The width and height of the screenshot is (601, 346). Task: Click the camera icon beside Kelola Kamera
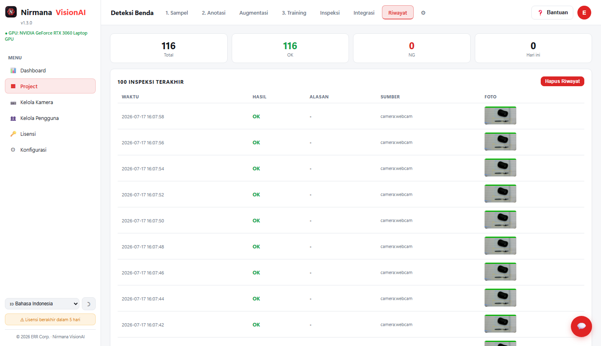pyautogui.click(x=13, y=102)
